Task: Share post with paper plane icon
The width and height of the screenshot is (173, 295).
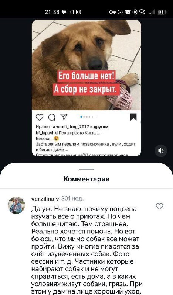Action: [64, 117]
